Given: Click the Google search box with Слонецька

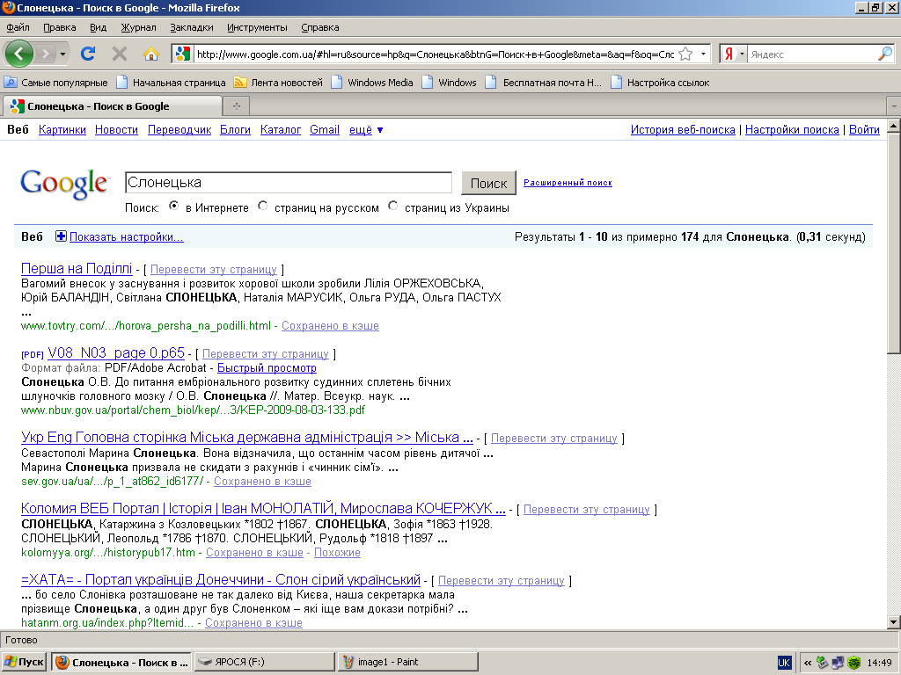Looking at the screenshot, I should (289, 183).
